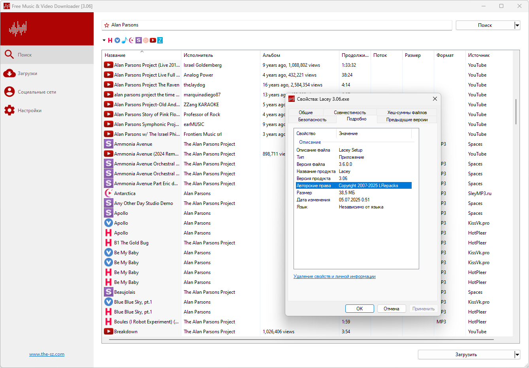The image size is (529, 368).
Task: Open the dropdown arrow beside Загрузить button
Action: (x=517, y=355)
